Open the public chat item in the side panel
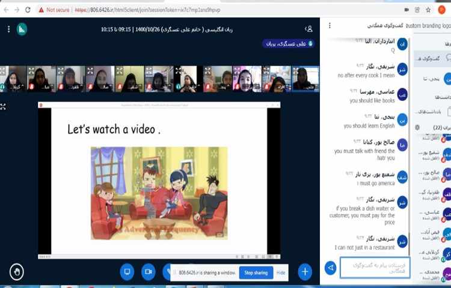 point(432,59)
